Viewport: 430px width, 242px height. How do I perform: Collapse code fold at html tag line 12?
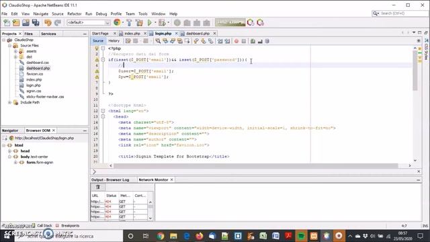(103, 111)
